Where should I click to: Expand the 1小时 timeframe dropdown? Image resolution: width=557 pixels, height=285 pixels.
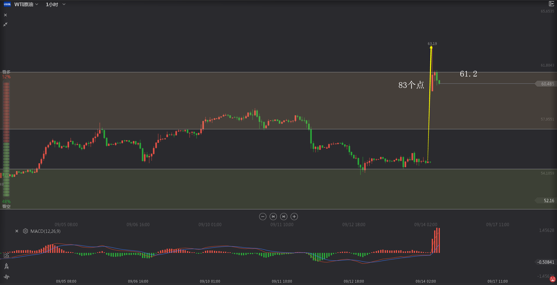click(x=55, y=4)
